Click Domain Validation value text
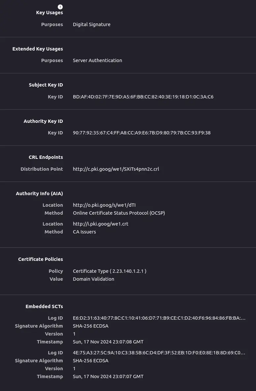The height and width of the screenshot is (391, 256). 93,279
